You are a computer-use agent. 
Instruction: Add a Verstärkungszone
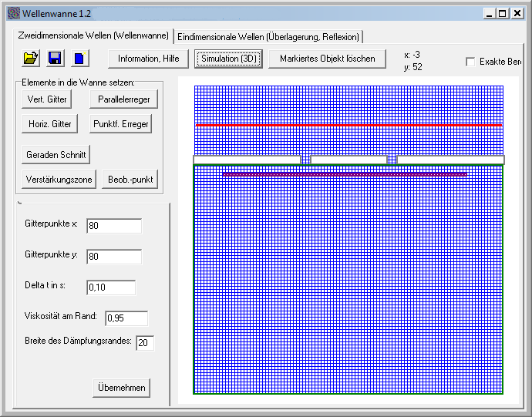tap(59, 179)
